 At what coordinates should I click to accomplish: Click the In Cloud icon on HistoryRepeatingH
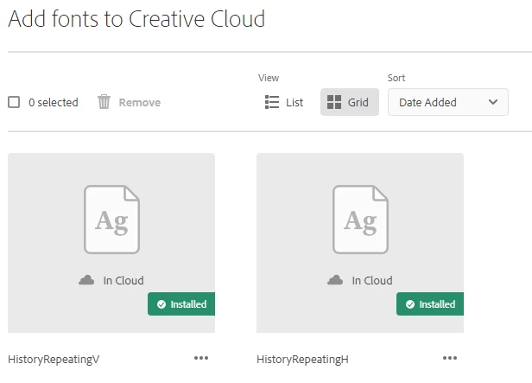tap(335, 280)
